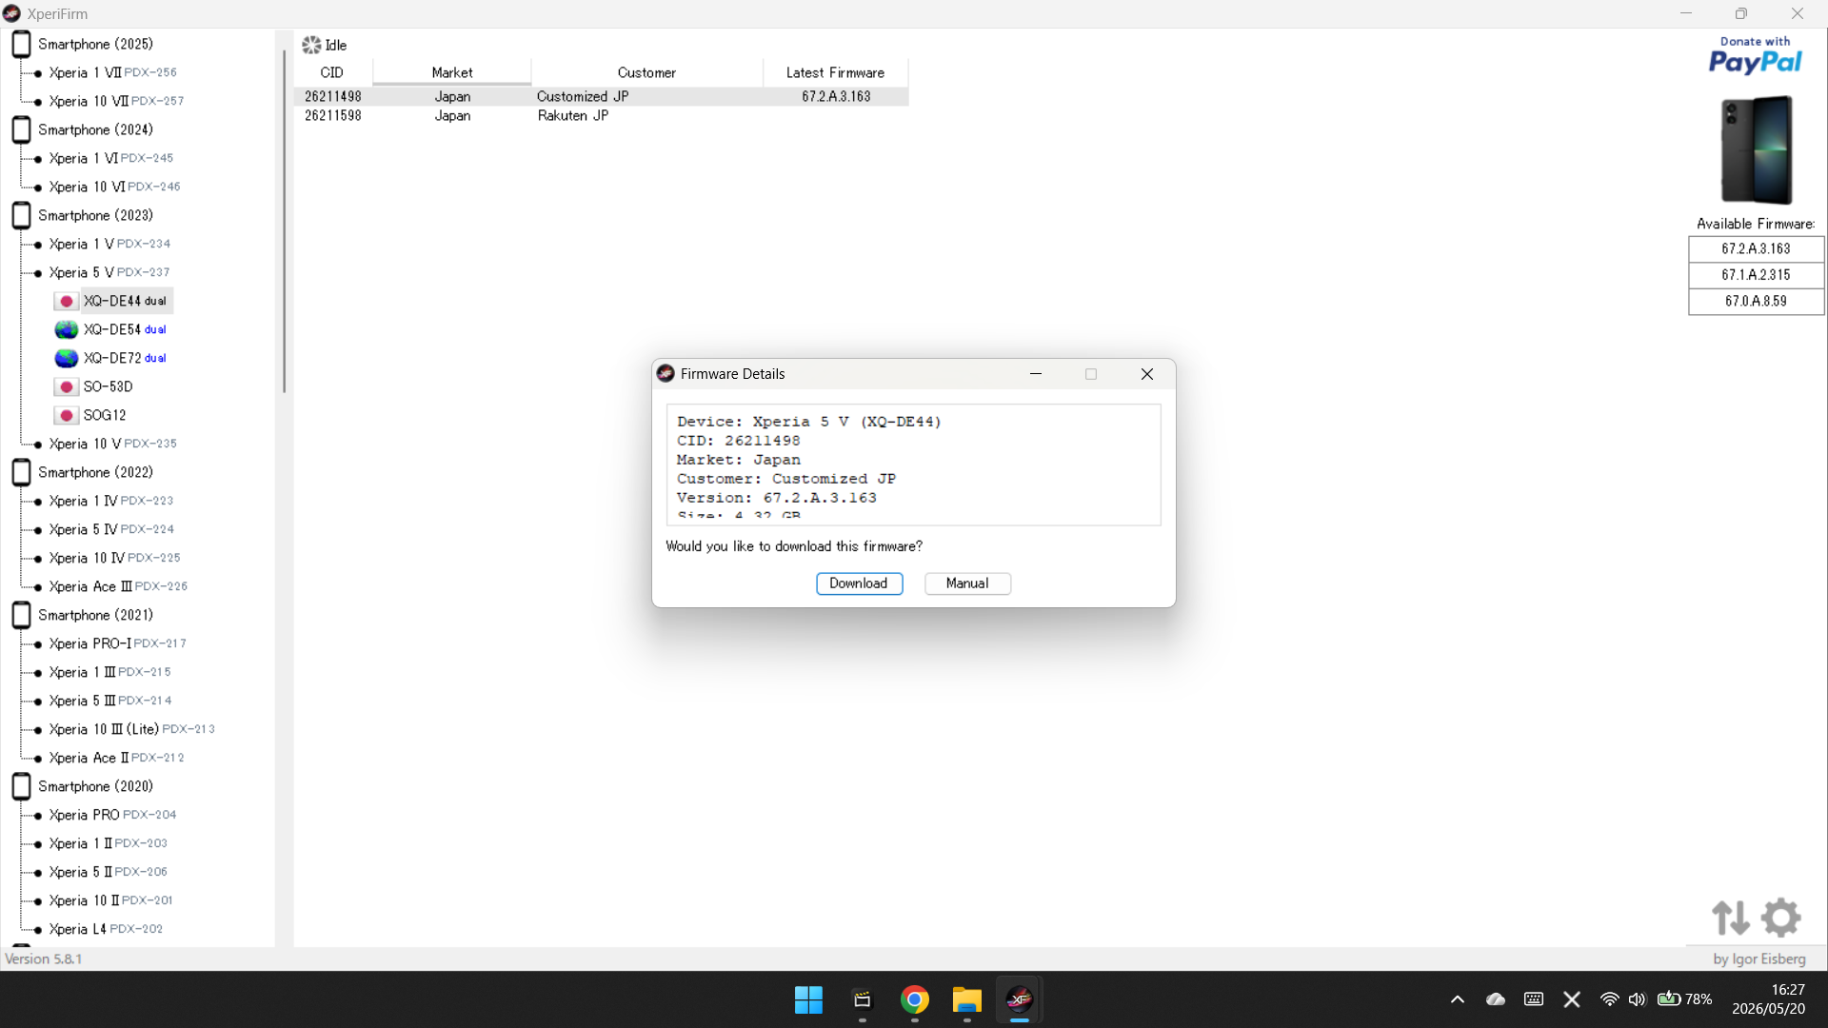Close the Firmware Details dialog
1828x1028 pixels.
tap(1147, 374)
